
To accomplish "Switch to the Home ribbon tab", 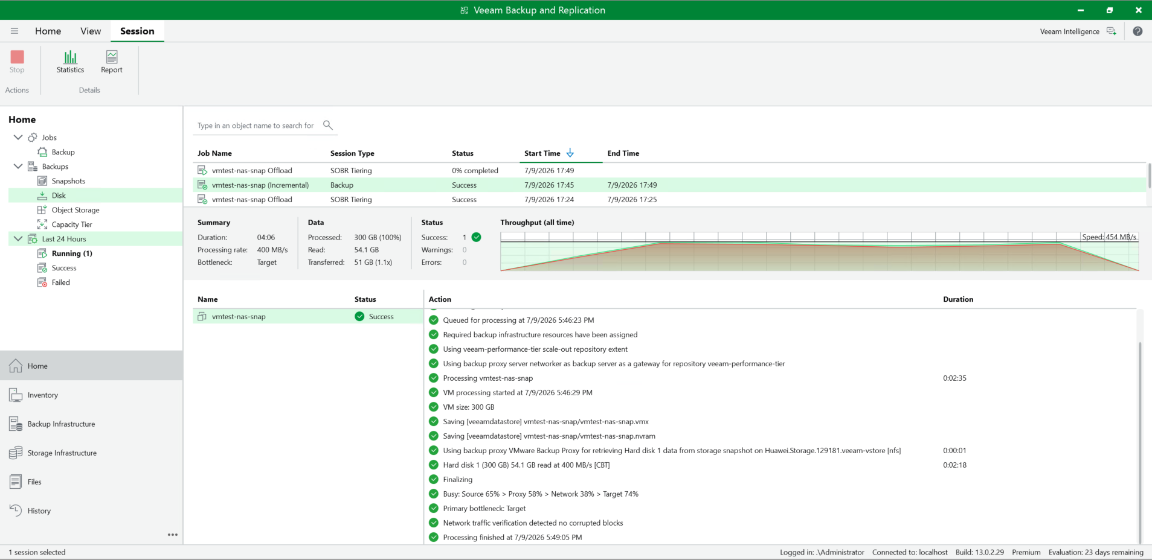I will coord(48,31).
